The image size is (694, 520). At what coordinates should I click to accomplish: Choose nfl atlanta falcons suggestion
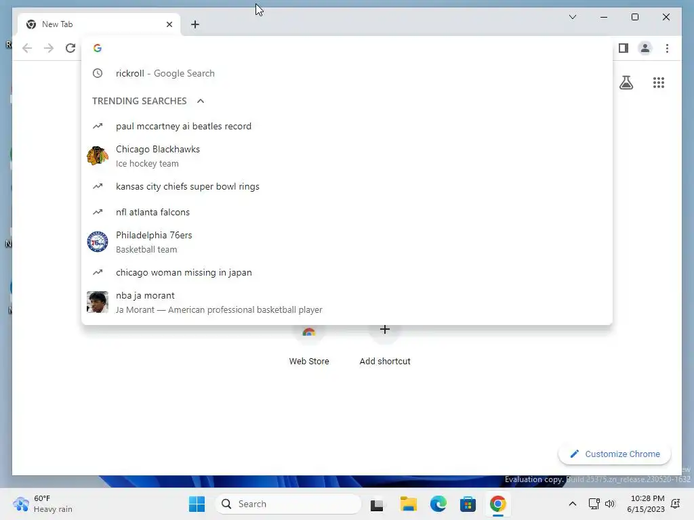347,212
